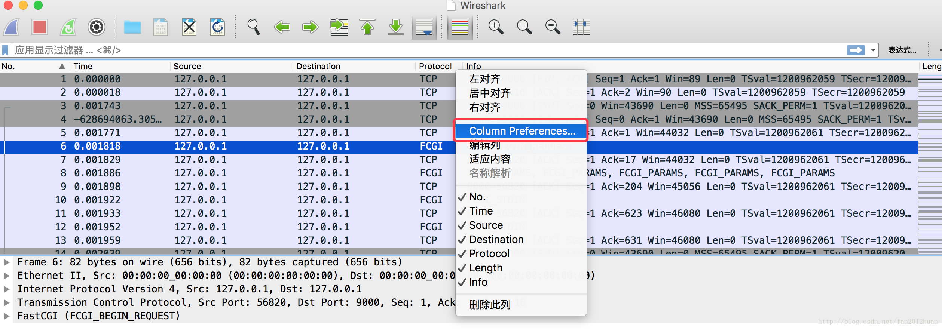Click the filter bookmark icon
This screenshot has height=329, width=942.
point(5,50)
